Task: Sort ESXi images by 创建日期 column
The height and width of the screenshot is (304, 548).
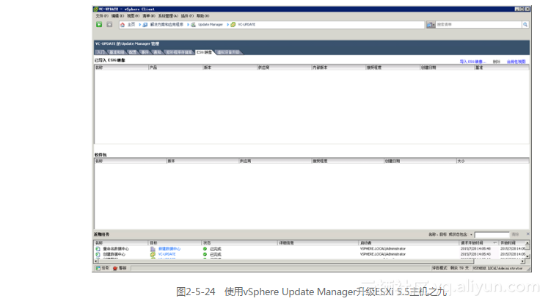Action: click(x=447, y=68)
